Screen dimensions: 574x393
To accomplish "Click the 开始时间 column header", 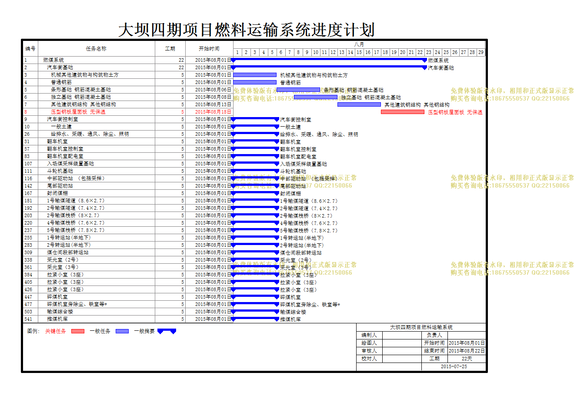I will (209, 48).
